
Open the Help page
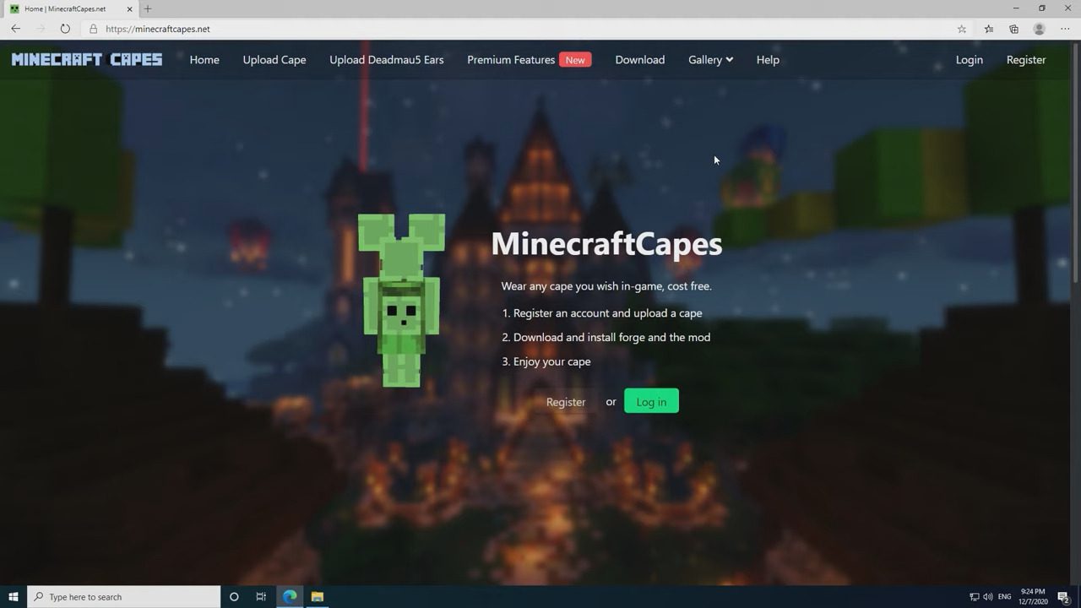pos(768,60)
